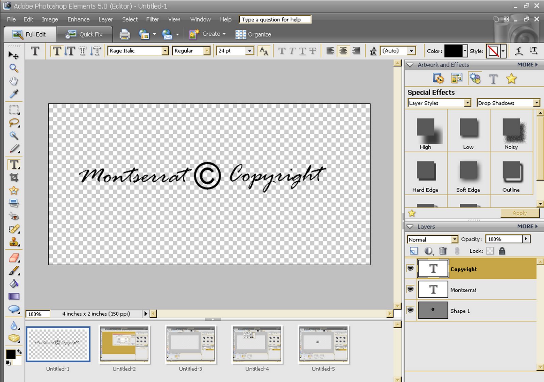Screen dimensions: 544x382
Task: Select the Red Eye Removal tool
Action: [x=14, y=216]
